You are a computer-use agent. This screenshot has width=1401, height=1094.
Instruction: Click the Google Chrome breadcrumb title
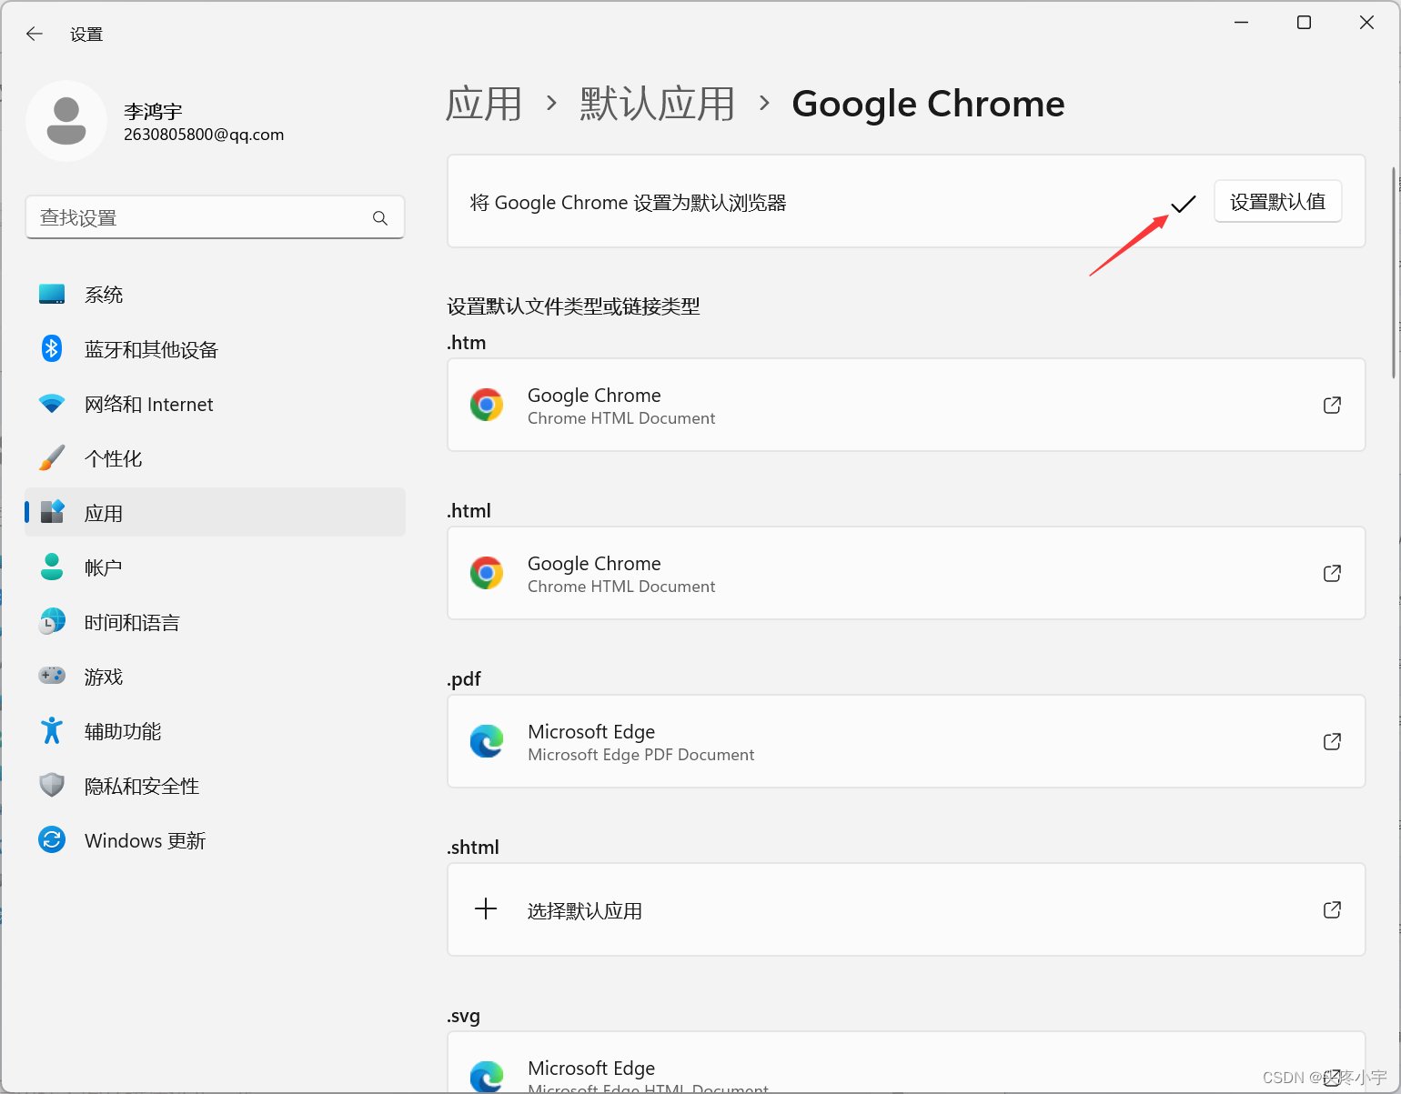click(x=928, y=104)
